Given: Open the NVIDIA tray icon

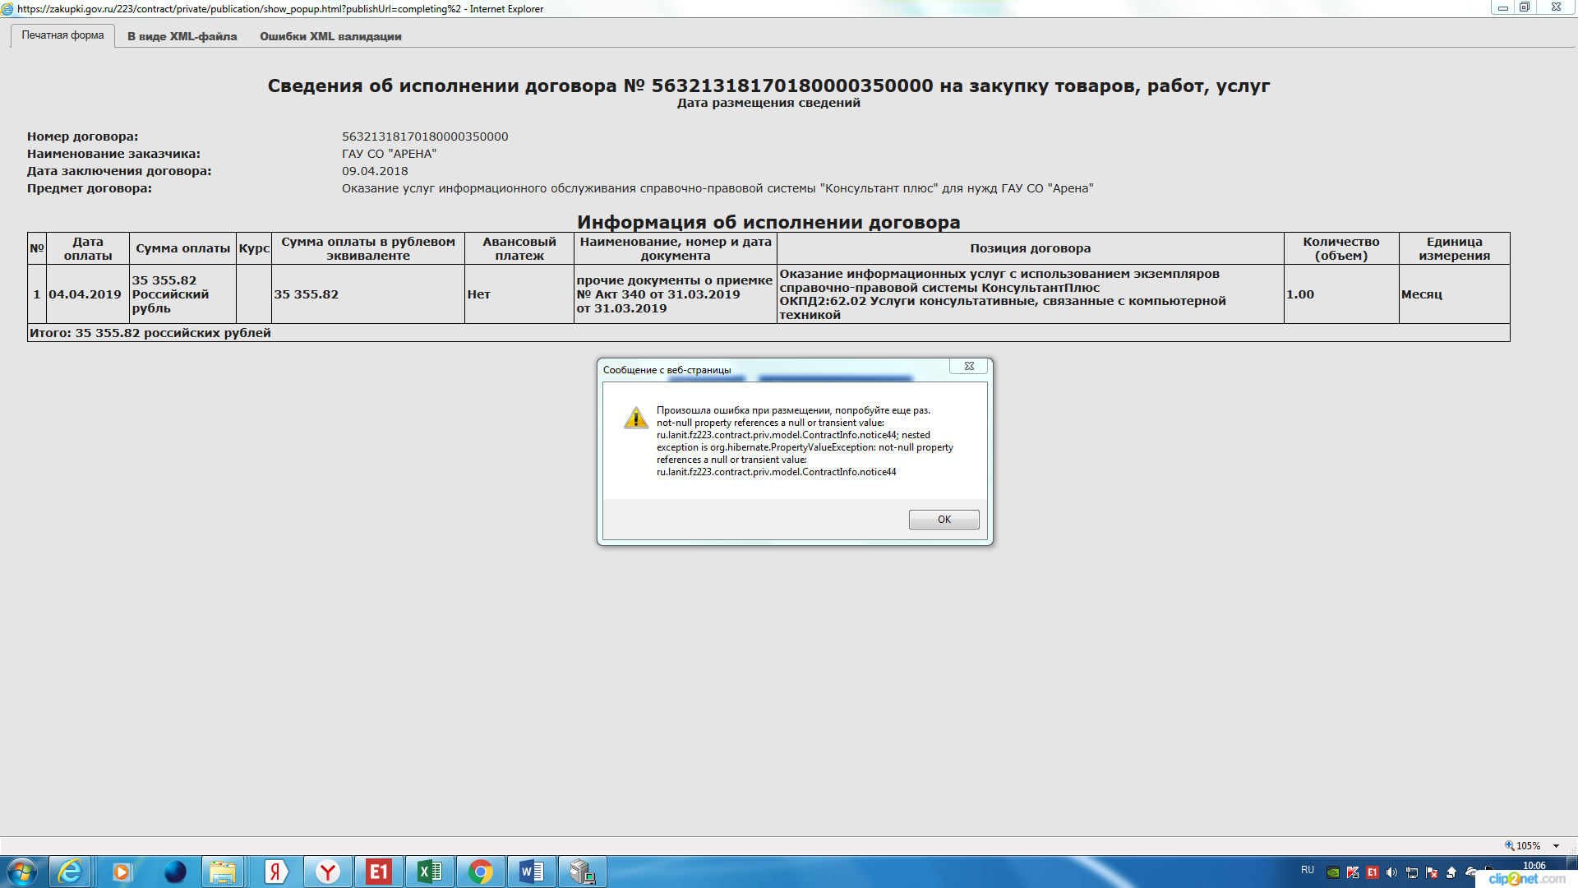Looking at the screenshot, I should [x=1333, y=872].
